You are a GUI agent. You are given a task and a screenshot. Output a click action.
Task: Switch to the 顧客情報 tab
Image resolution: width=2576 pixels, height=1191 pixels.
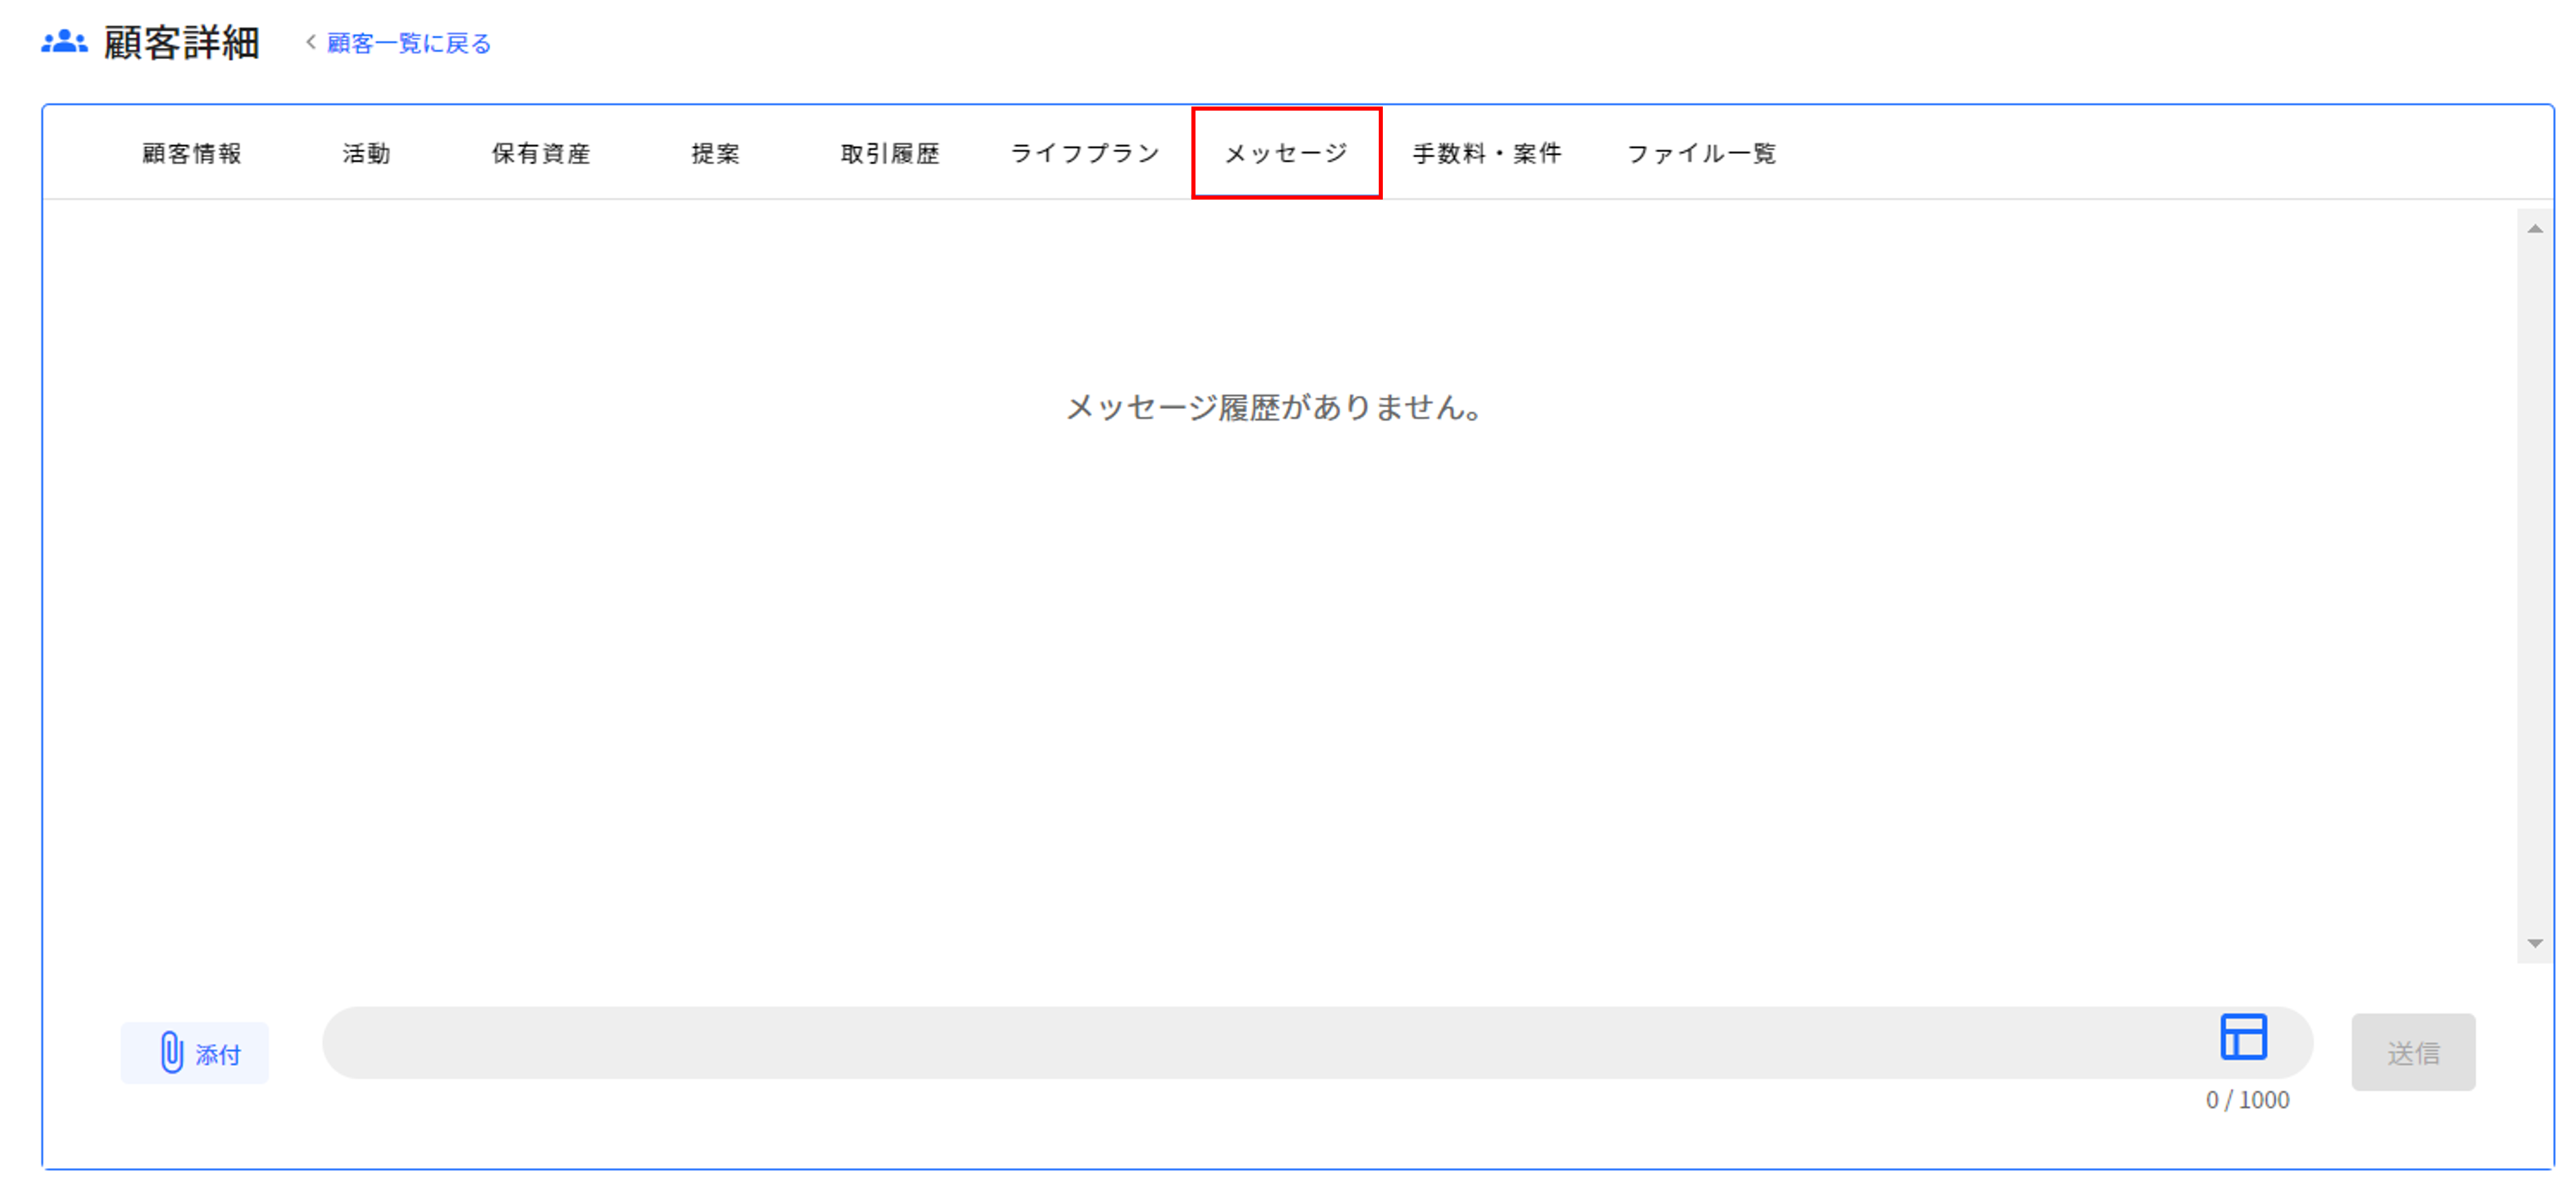[x=192, y=153]
